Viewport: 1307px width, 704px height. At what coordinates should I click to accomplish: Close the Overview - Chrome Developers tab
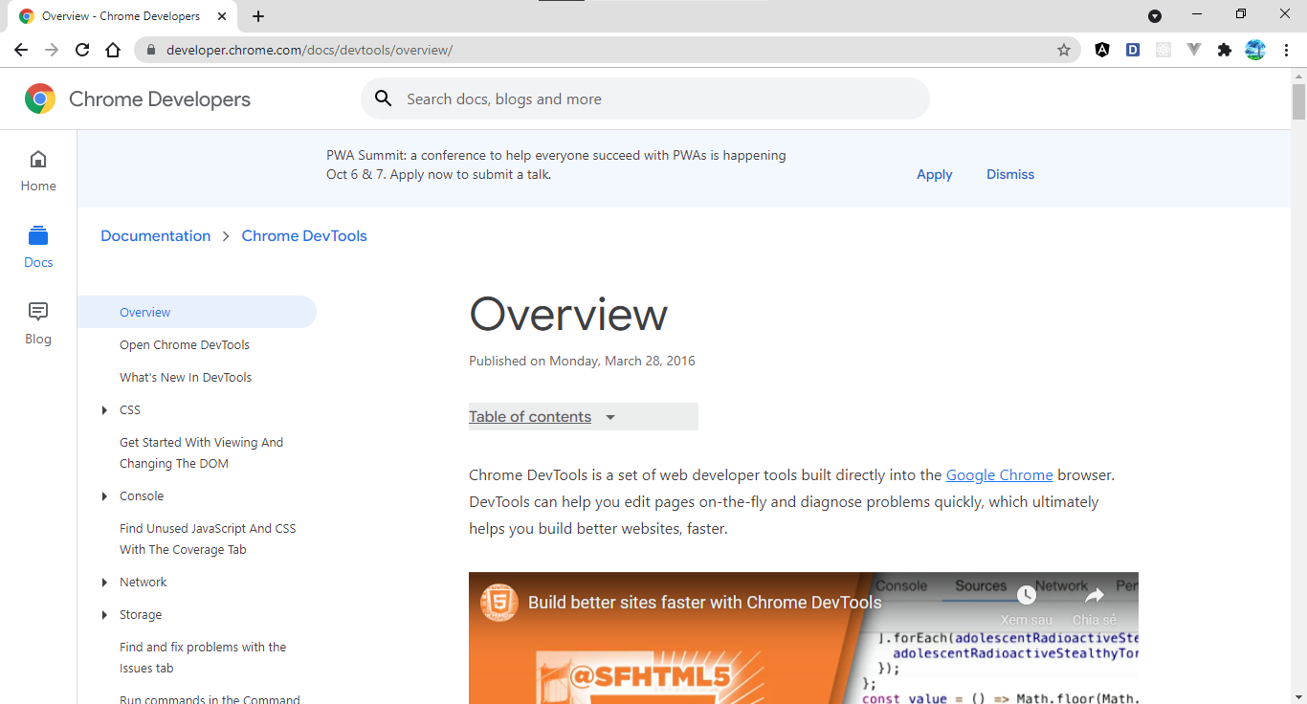(x=222, y=16)
